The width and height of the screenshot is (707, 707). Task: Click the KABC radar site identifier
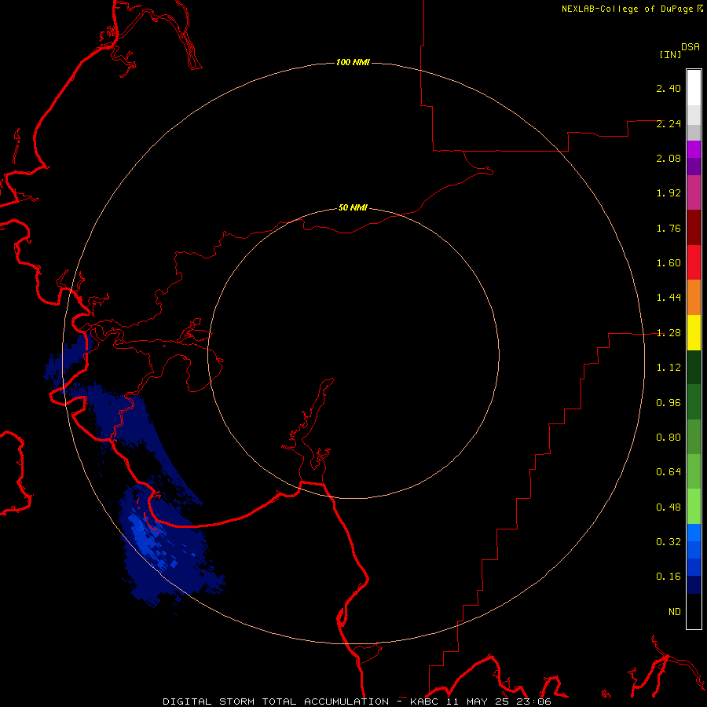[424, 702]
